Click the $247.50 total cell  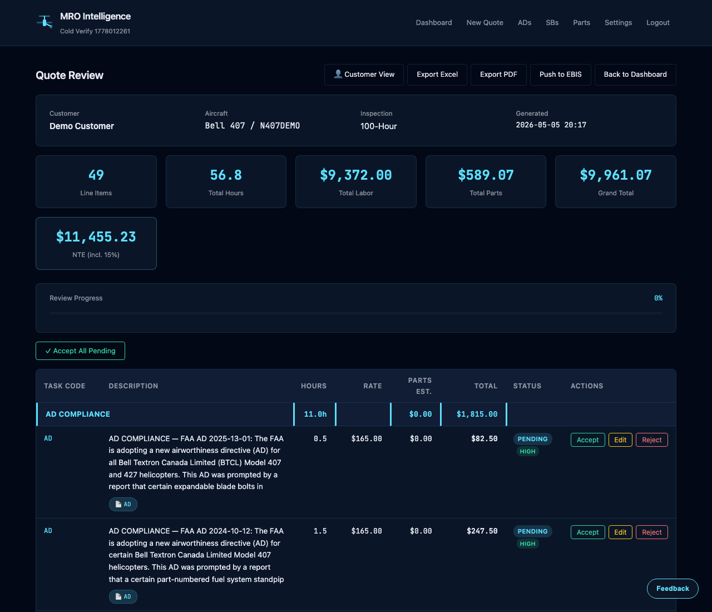(482, 531)
